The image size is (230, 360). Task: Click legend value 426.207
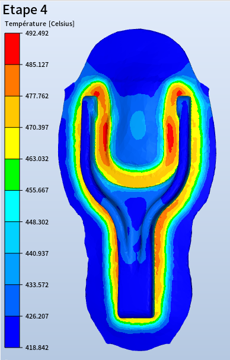(x=37, y=316)
